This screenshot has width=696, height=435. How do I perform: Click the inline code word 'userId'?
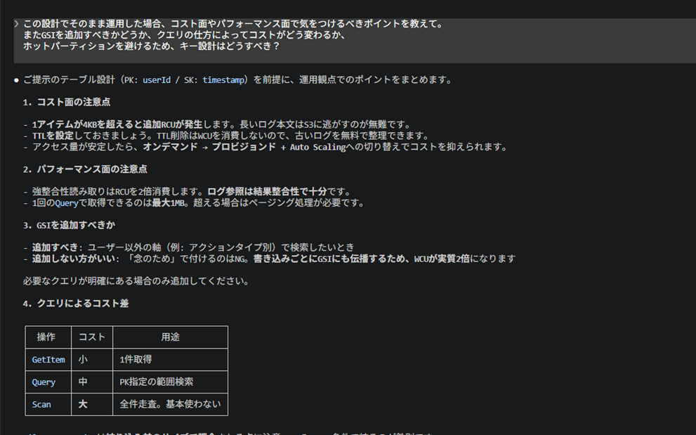point(156,80)
